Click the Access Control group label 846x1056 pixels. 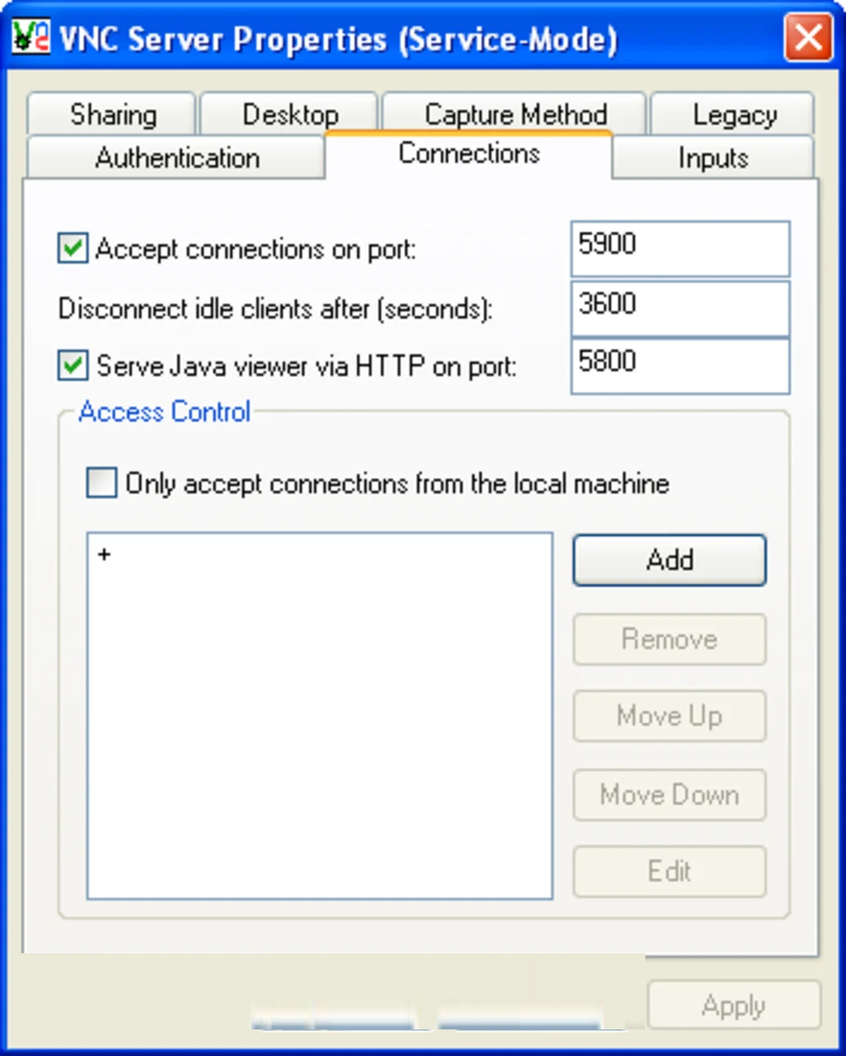click(164, 411)
